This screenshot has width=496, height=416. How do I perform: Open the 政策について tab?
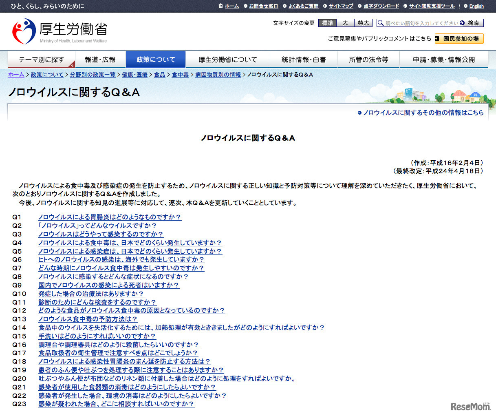(x=156, y=60)
